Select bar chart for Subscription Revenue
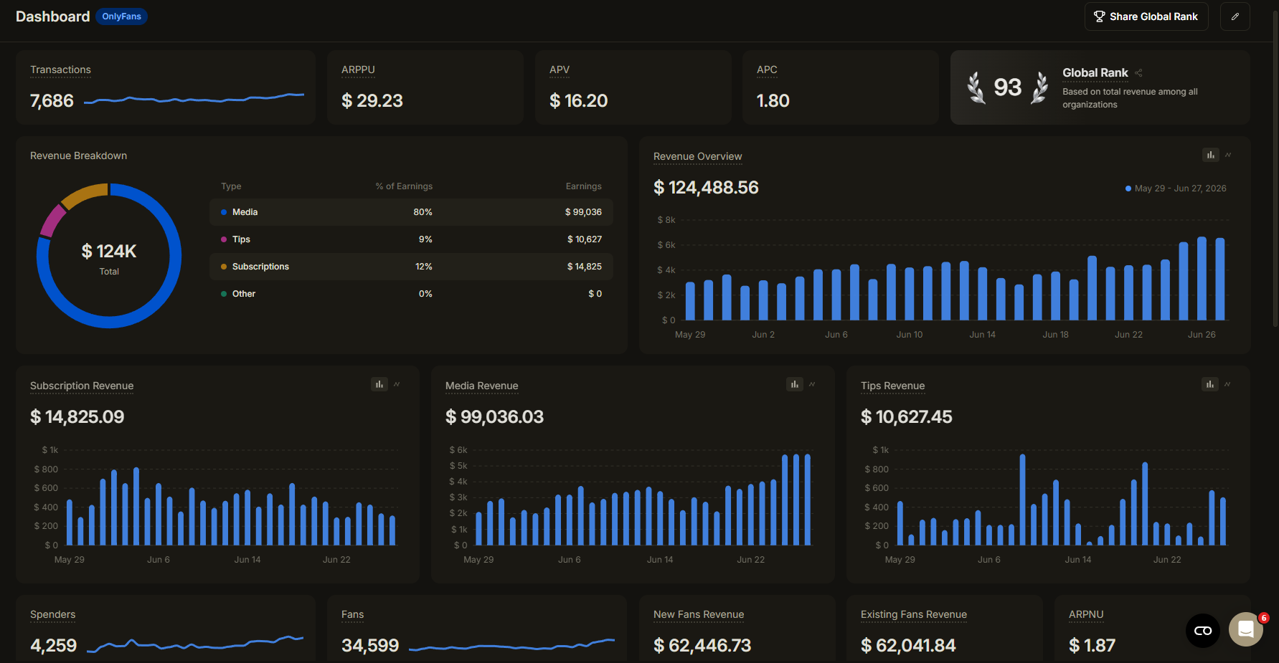Viewport: 1279px width, 663px height. (379, 384)
